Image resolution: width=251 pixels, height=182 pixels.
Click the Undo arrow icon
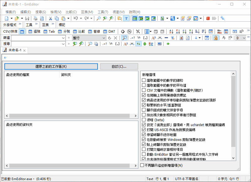tap(76, 19)
